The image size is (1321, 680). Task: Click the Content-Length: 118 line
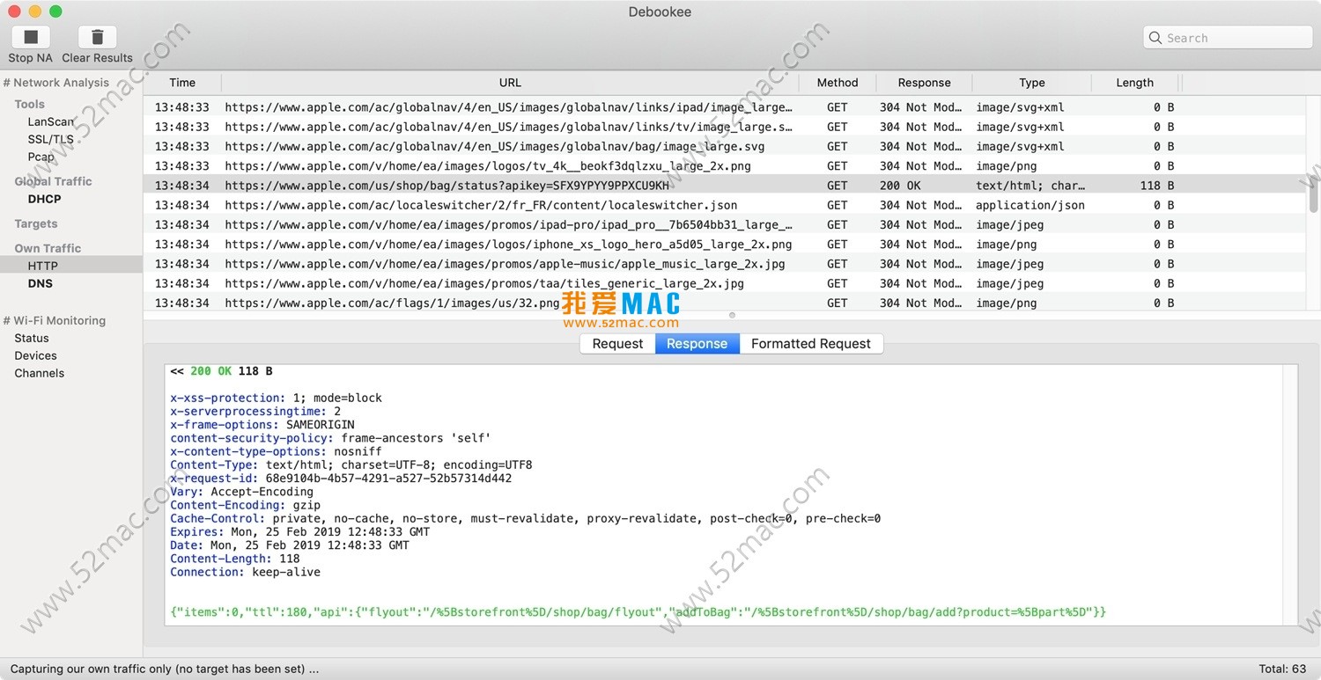(x=235, y=559)
